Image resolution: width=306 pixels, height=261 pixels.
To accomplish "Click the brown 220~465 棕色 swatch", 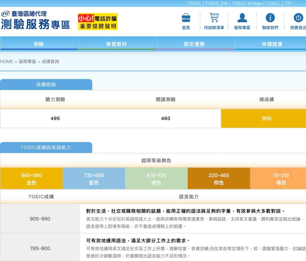I will coord(219,178).
